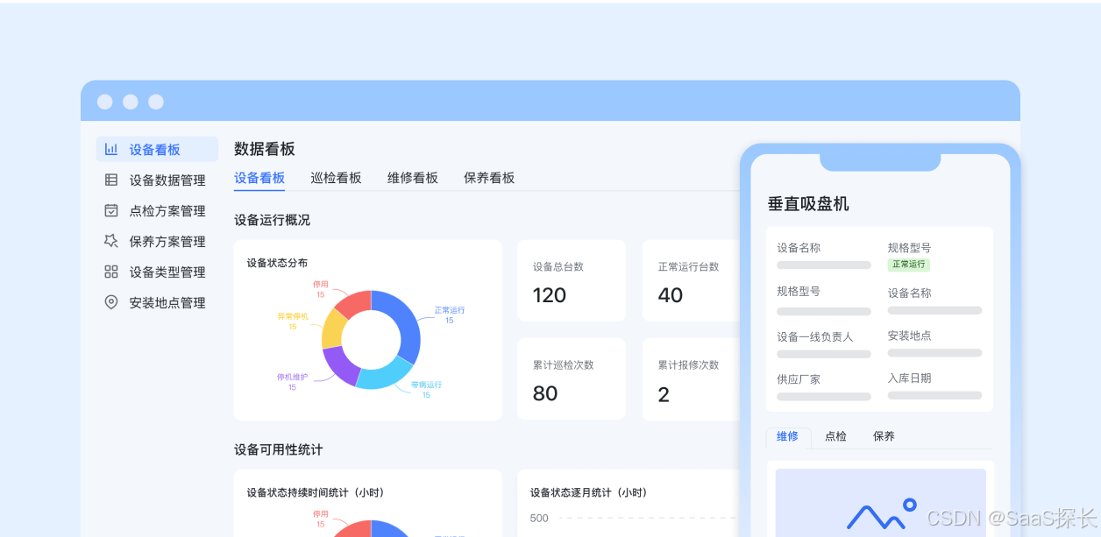The width and height of the screenshot is (1101, 537).
Task: Click the 入库日期 field label
Action: [x=909, y=378]
